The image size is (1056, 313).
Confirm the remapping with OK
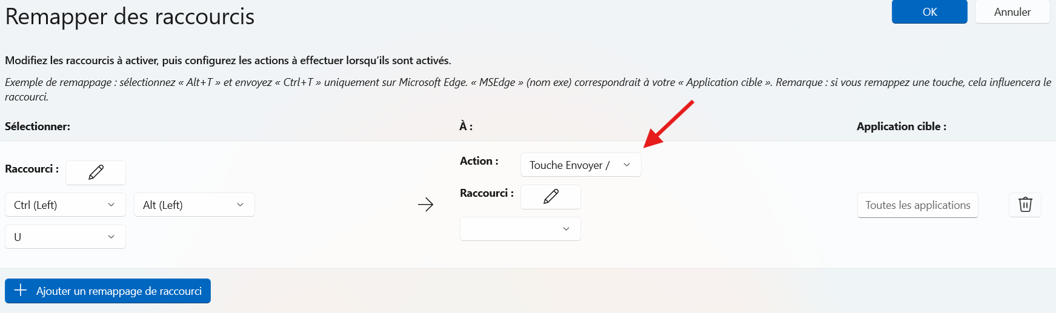[929, 12]
